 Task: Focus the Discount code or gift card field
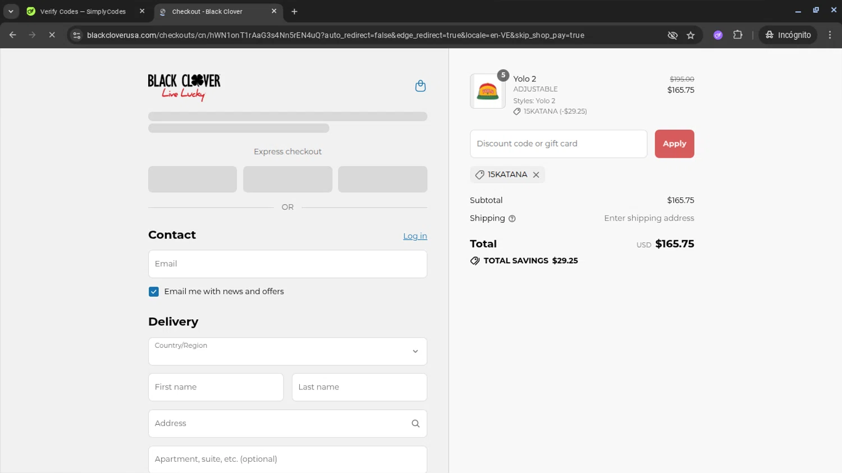(559, 144)
